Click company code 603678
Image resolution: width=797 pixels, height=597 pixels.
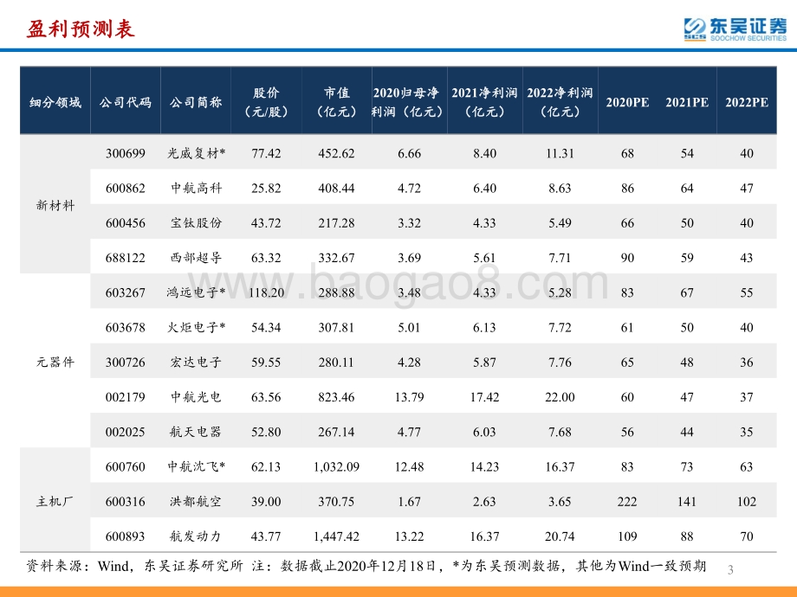126,327
